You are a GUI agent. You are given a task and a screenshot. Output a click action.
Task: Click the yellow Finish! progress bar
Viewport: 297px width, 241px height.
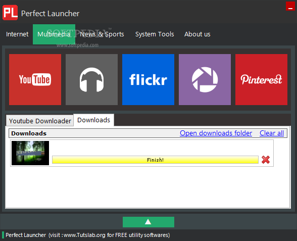click(x=155, y=160)
